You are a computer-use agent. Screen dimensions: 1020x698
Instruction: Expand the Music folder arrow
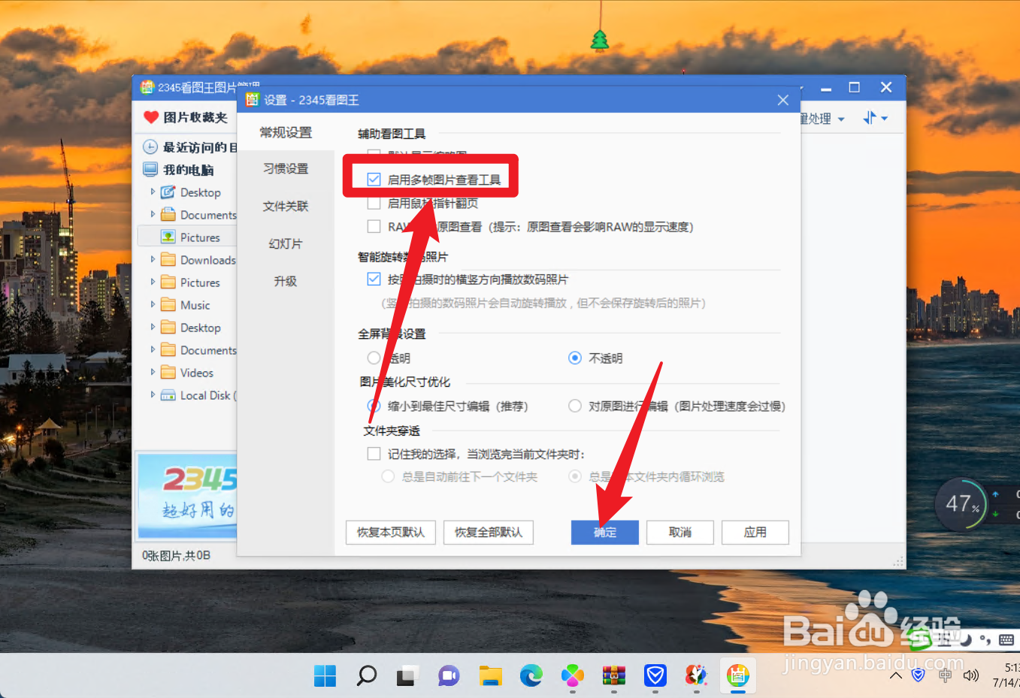point(153,304)
